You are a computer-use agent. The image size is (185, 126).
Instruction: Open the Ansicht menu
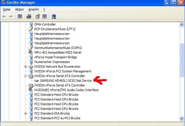coord(34,9)
